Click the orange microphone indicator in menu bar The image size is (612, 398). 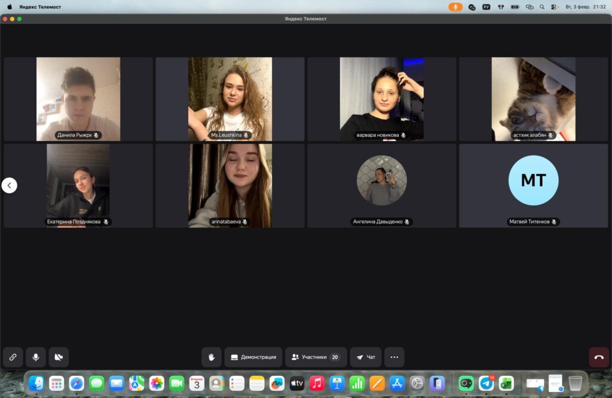pyautogui.click(x=455, y=7)
